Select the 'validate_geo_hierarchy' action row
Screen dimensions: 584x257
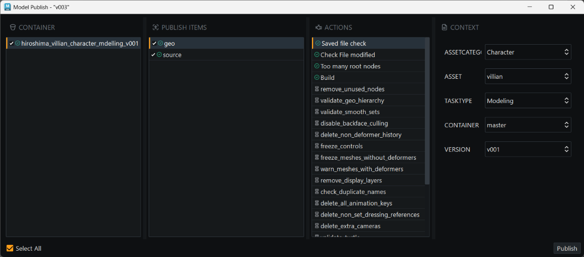coord(368,101)
